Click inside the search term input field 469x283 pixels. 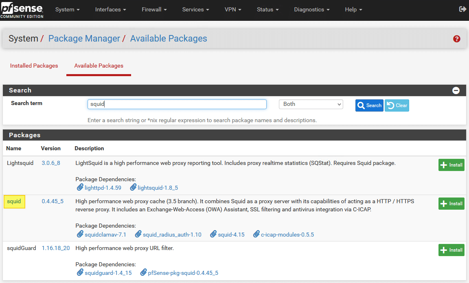click(x=177, y=104)
